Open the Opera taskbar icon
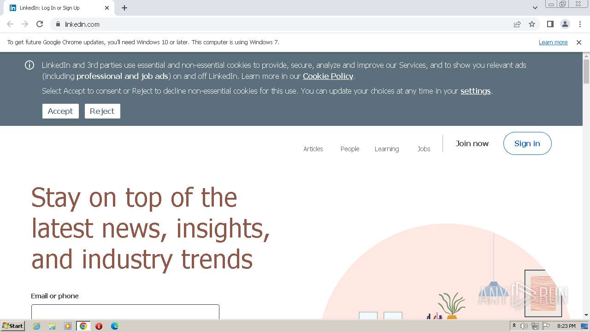 [x=99, y=326]
